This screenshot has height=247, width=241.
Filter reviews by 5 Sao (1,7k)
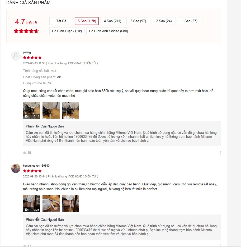pyautogui.click(x=87, y=21)
